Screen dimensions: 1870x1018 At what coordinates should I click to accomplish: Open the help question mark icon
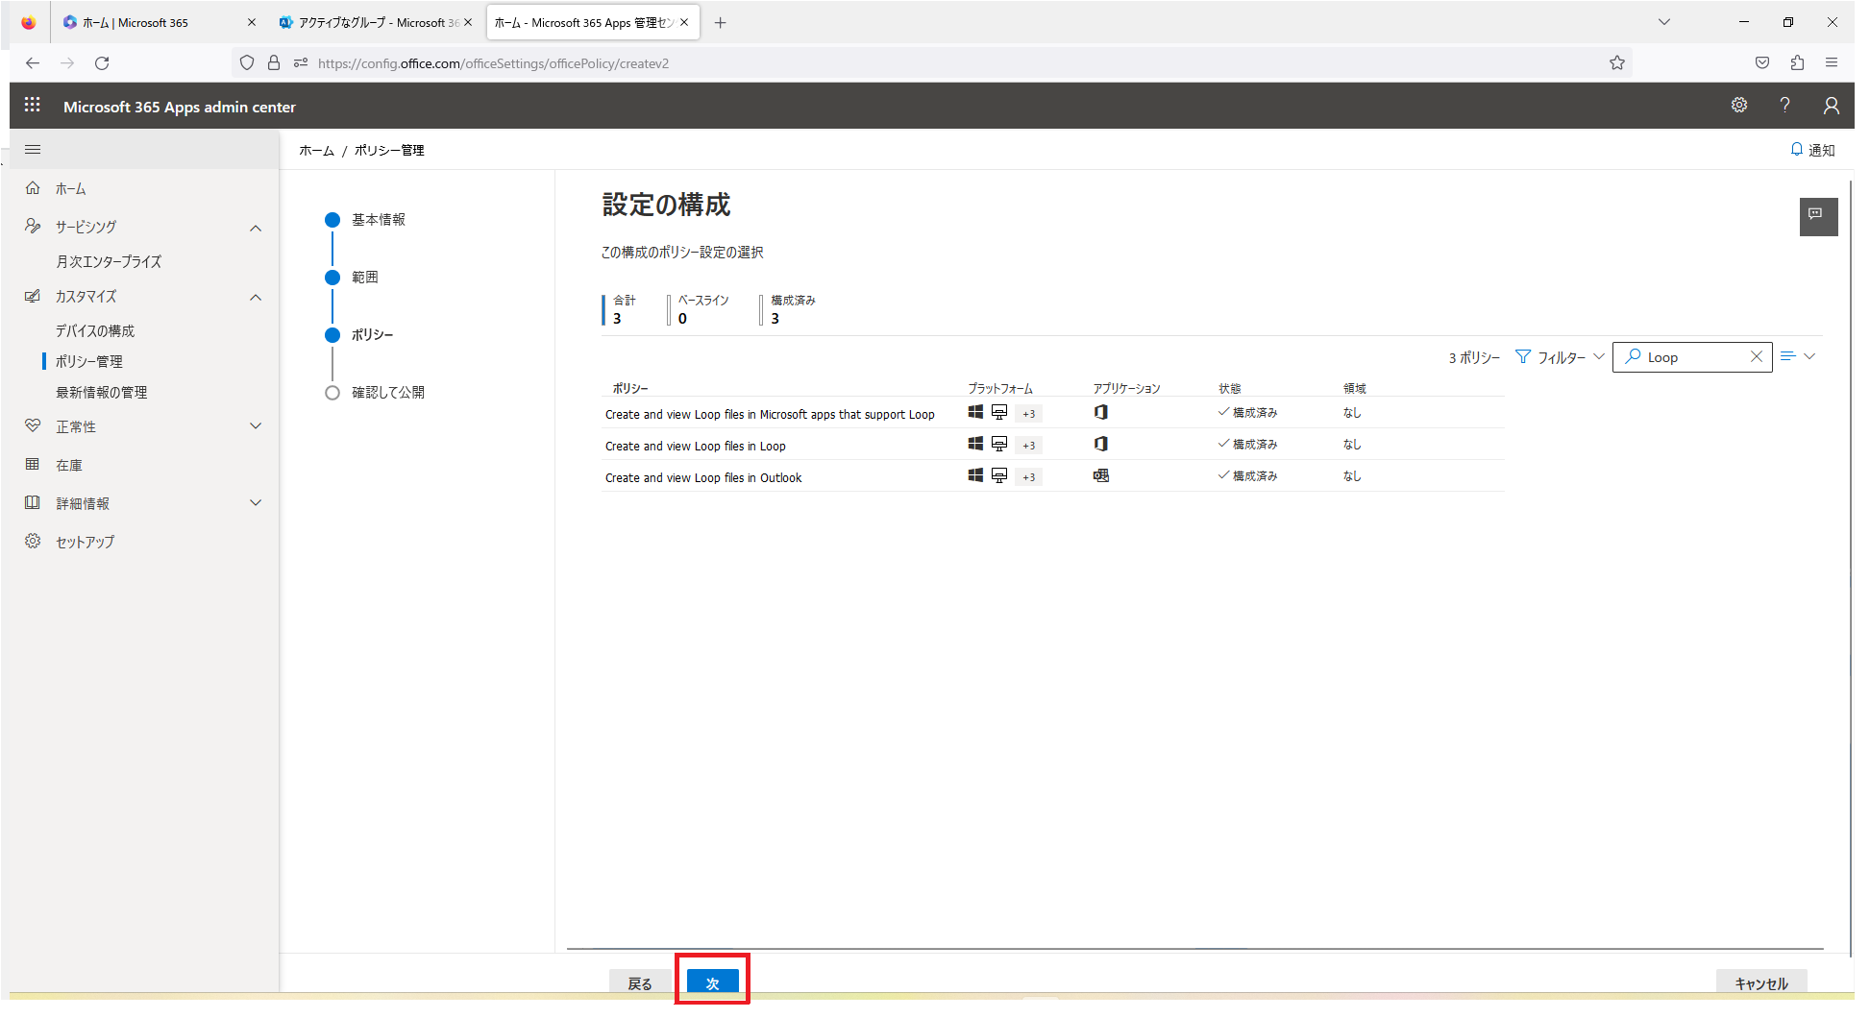pyautogui.click(x=1784, y=106)
